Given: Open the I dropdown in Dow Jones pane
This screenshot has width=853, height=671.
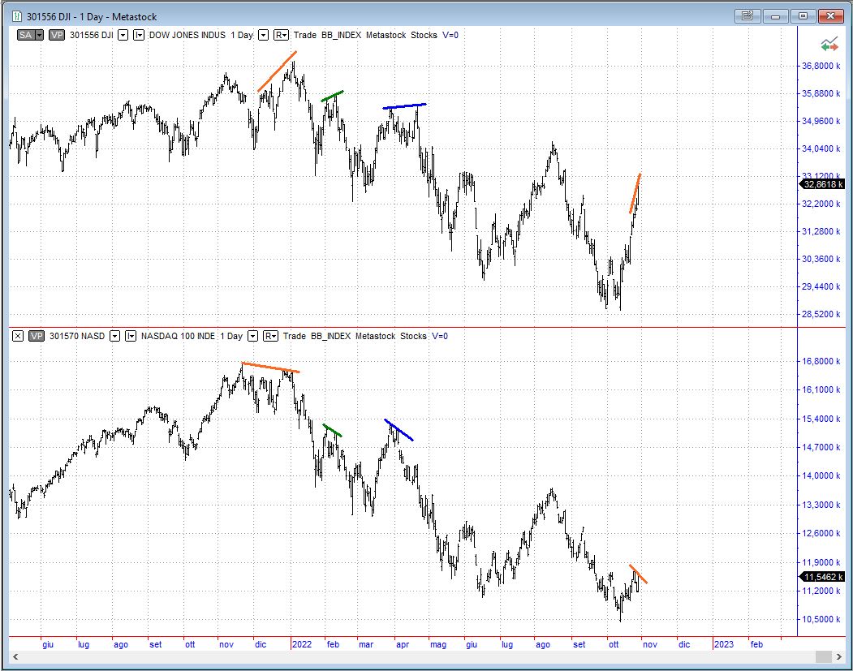Looking at the screenshot, I should [x=139, y=35].
